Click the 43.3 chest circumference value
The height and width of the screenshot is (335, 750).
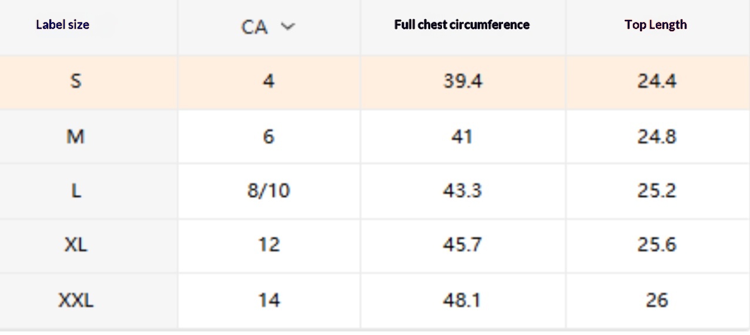463,191
